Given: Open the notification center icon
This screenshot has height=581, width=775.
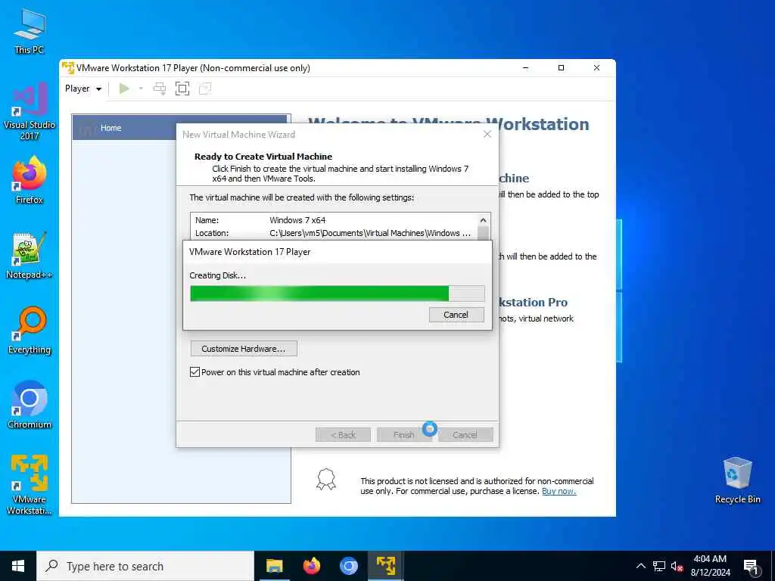Looking at the screenshot, I should click(x=751, y=566).
